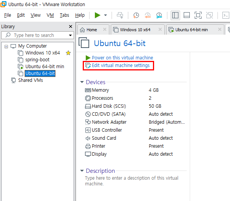Click the CD/DVD (SATA) device row
This screenshot has height=201, width=230.
point(135,114)
